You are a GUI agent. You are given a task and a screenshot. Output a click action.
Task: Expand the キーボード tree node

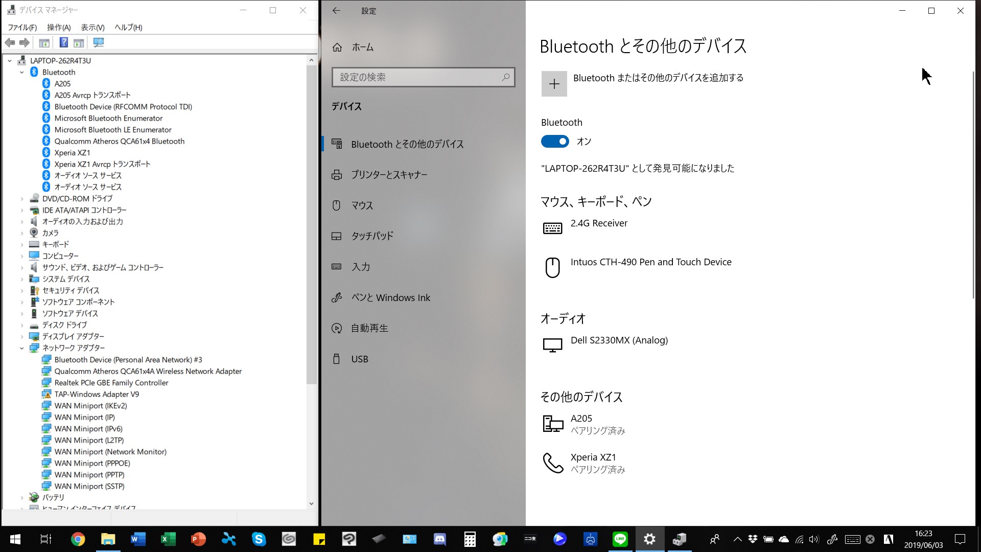22,245
